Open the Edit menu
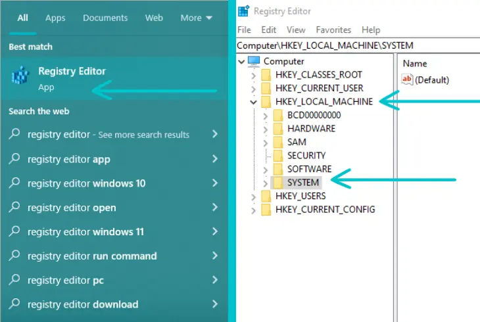This screenshot has width=480, height=322. pyautogui.click(x=268, y=30)
